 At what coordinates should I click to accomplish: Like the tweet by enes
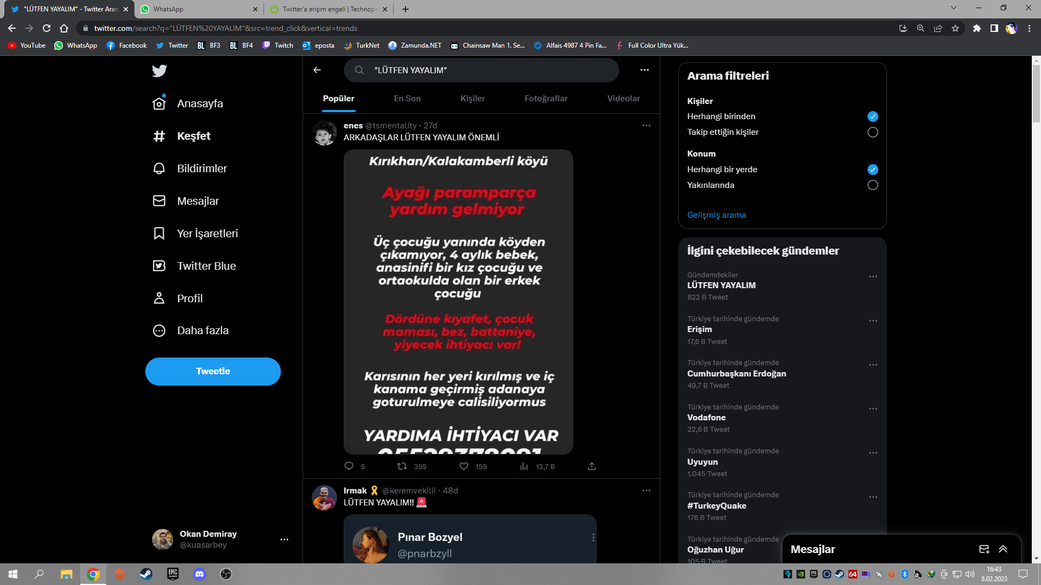point(464,466)
